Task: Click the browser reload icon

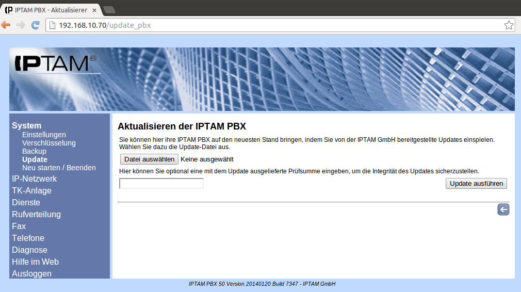Action: pyautogui.click(x=36, y=25)
